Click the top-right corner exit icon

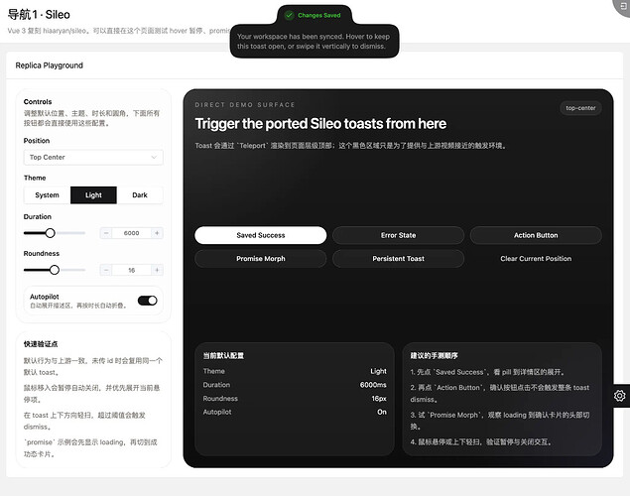pyautogui.click(x=623, y=6)
